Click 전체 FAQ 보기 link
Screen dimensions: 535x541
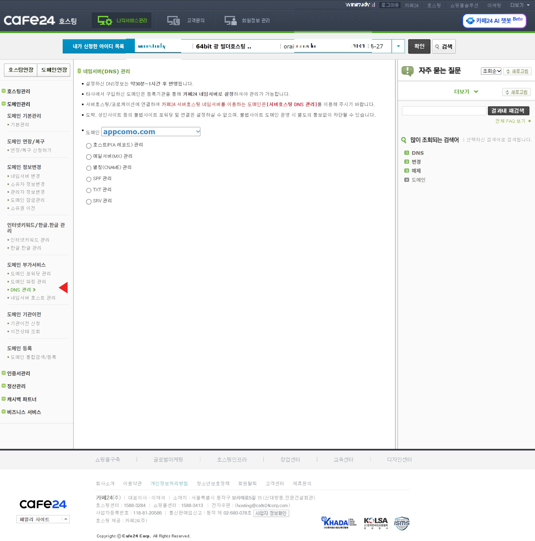[510, 121]
